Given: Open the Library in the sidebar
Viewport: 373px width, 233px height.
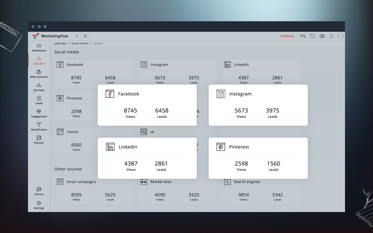Looking at the screenshot, I should pyautogui.click(x=39, y=191).
